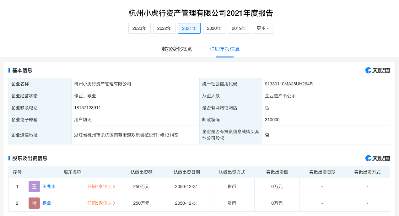
Task: Click the address 浙江省杭州市余杭区南苑街道 cell
Action: (135, 135)
